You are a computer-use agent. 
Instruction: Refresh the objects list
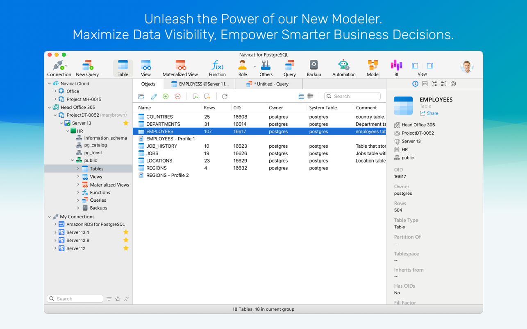[225, 97]
